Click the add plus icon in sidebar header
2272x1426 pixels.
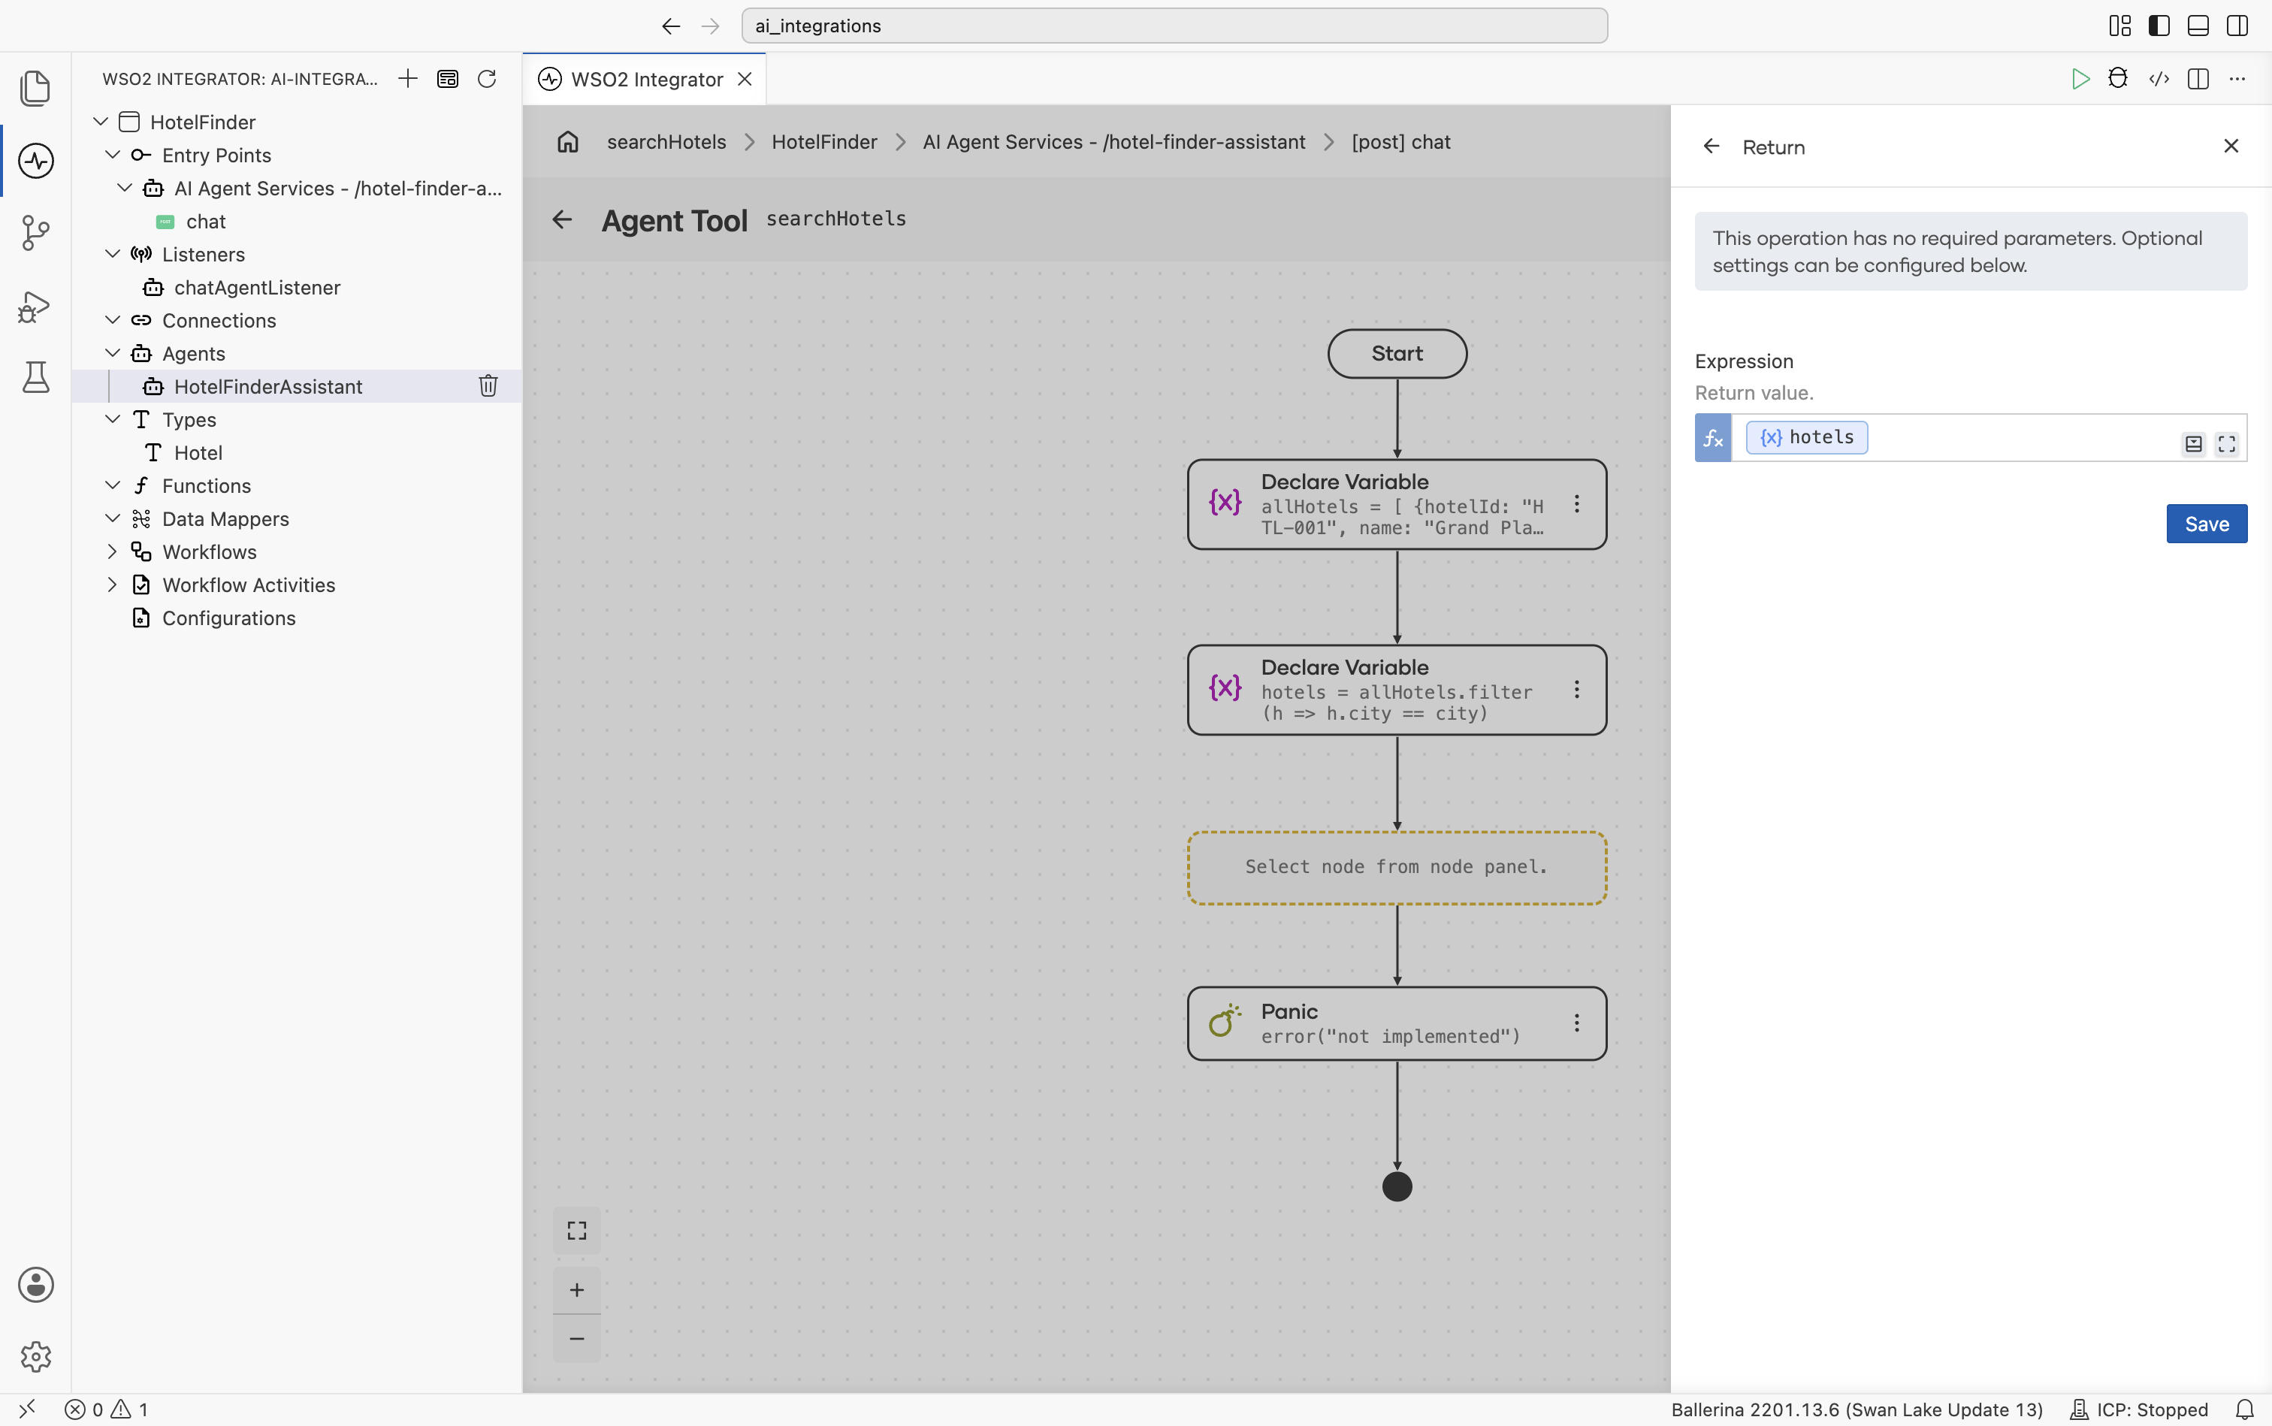[407, 79]
